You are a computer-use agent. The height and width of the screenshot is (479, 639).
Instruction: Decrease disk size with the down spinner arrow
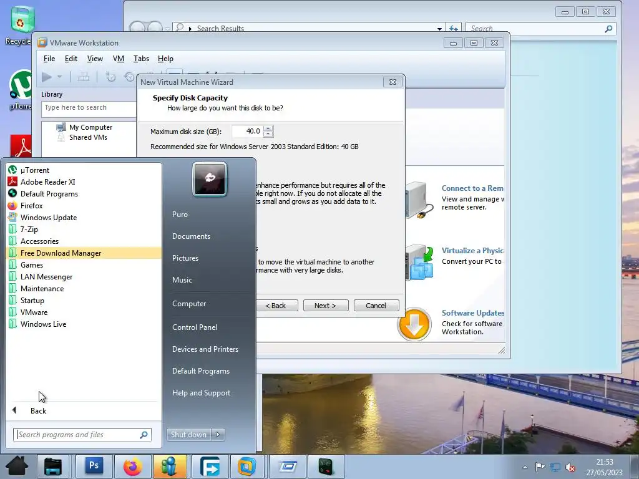pyautogui.click(x=268, y=134)
